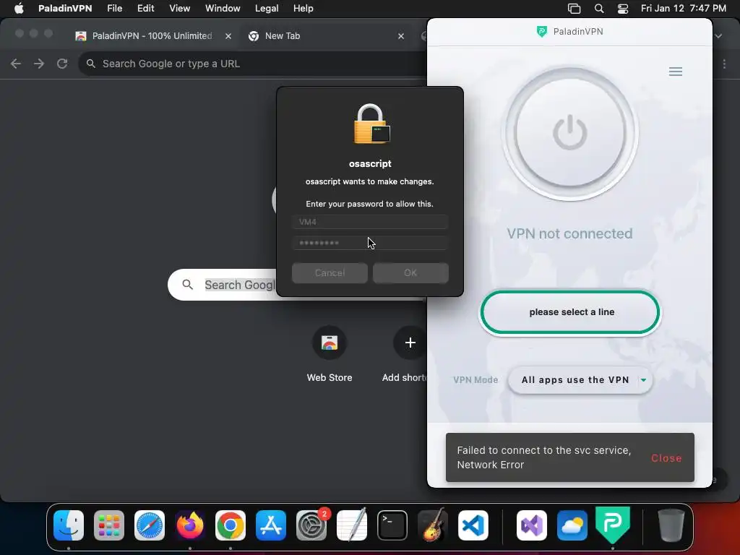Screen dimensions: 740x555
Task: Open GarageBand from the Dock
Action: tap(433, 525)
